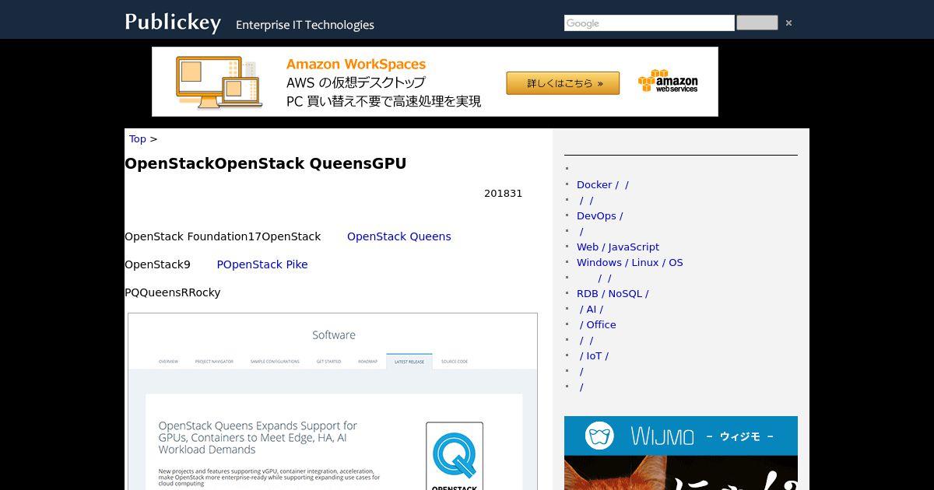The image size is (934, 490).
Task: Open the Web / JavaScript category link
Action: tap(618, 247)
